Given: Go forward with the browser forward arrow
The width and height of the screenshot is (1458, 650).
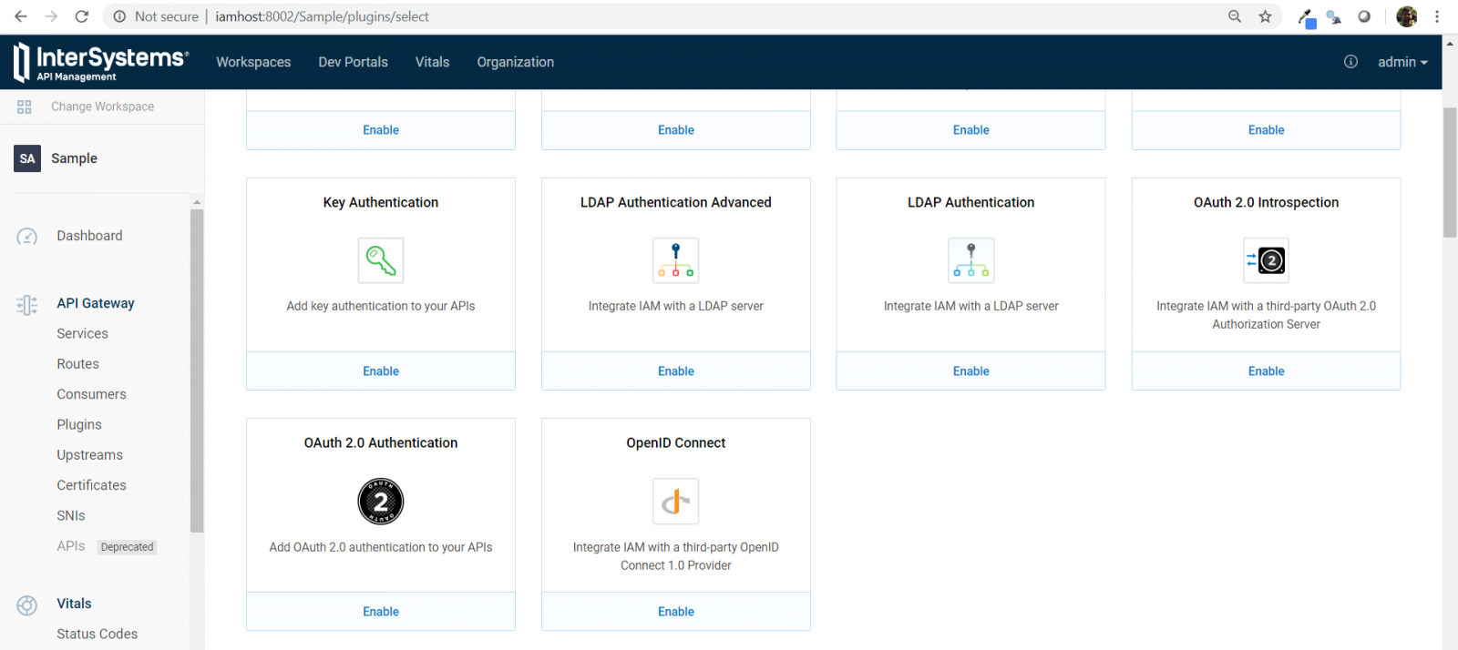Looking at the screenshot, I should click(51, 16).
